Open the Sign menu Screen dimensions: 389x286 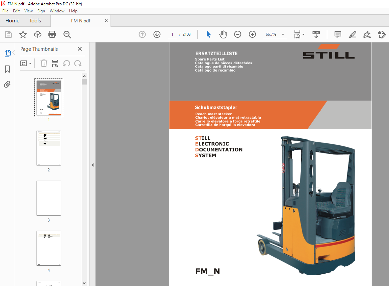(x=41, y=11)
